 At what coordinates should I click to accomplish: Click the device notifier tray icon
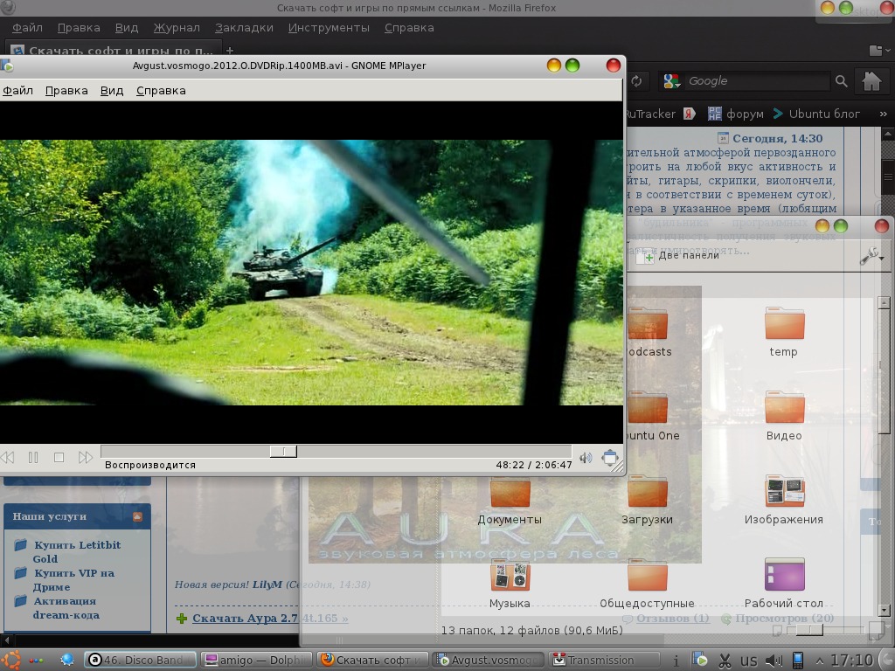[x=798, y=661]
